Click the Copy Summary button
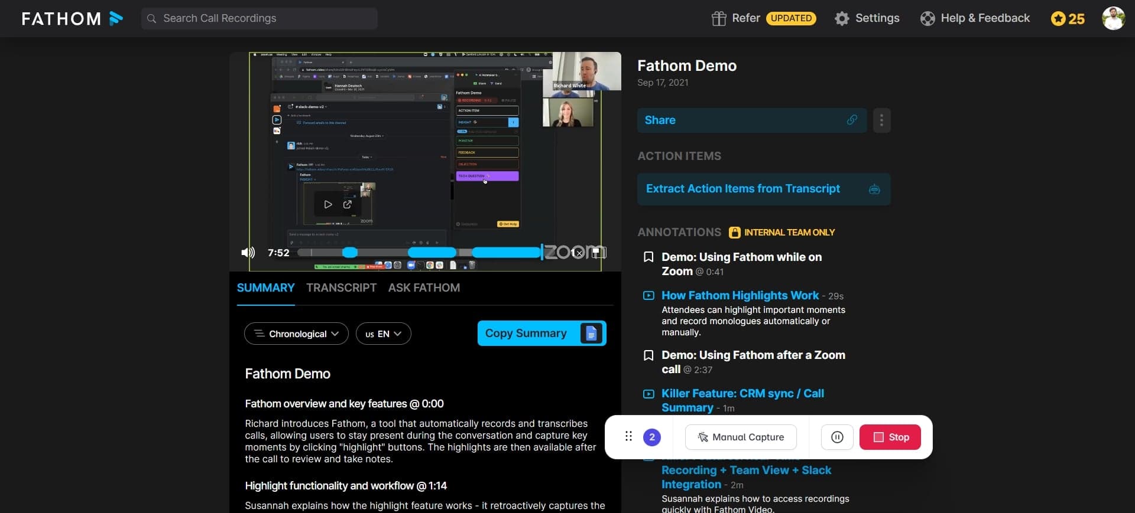 click(541, 334)
